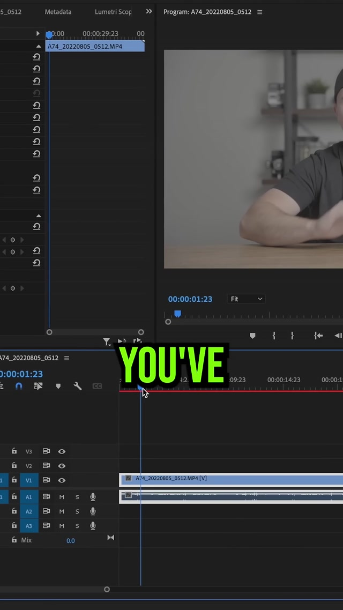
Task: Select A74_20220805_0512.MP4 [V] video clip
Action: point(231,480)
